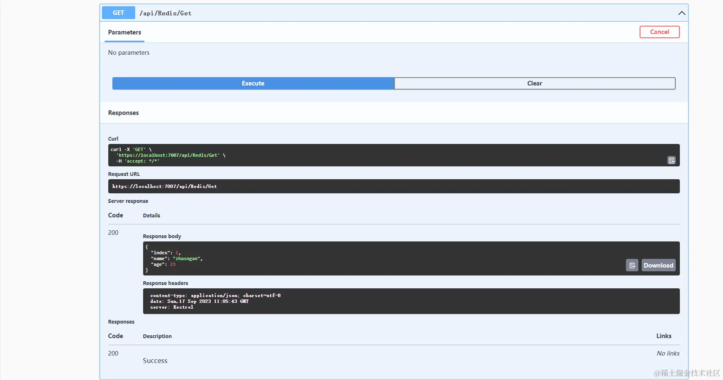Click the Success description text

click(x=155, y=361)
